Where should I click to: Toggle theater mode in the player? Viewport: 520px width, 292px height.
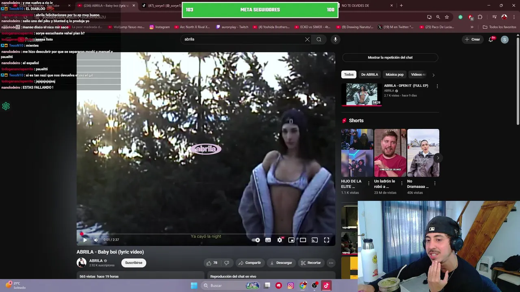303,240
